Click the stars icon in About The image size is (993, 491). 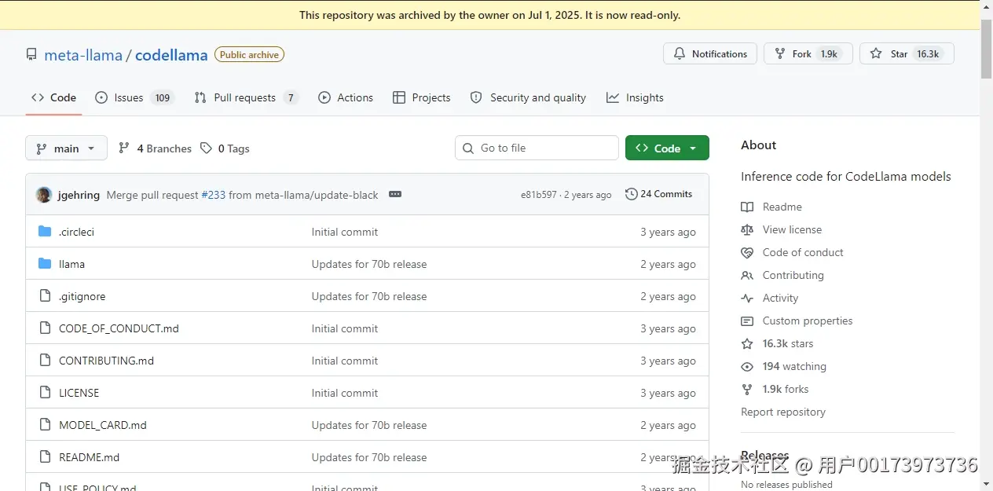(747, 343)
